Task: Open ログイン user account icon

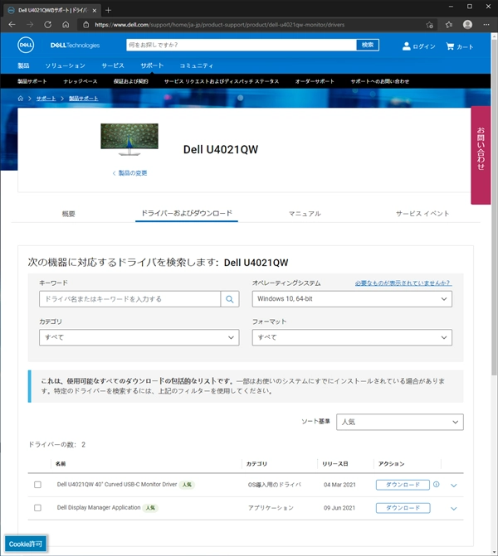Action: 407,46
